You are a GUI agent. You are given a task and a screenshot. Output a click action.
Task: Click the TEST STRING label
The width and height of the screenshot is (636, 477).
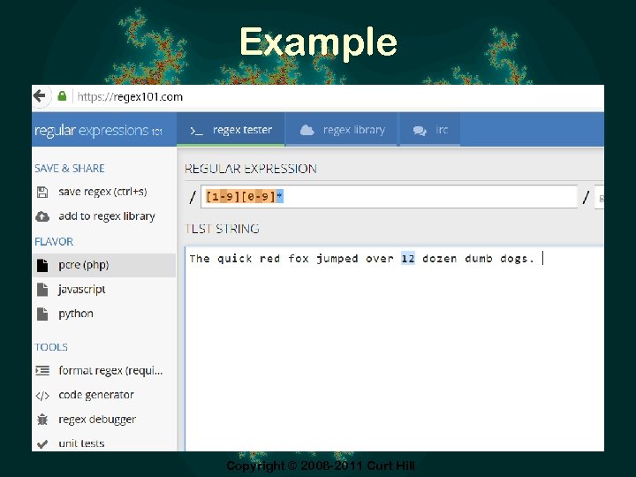click(223, 229)
